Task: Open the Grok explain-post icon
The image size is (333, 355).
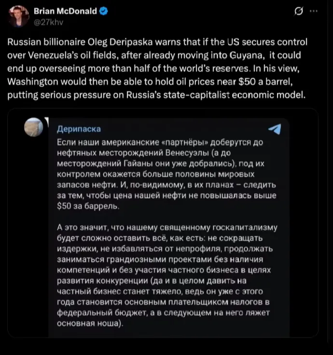Action: pyautogui.click(x=298, y=12)
